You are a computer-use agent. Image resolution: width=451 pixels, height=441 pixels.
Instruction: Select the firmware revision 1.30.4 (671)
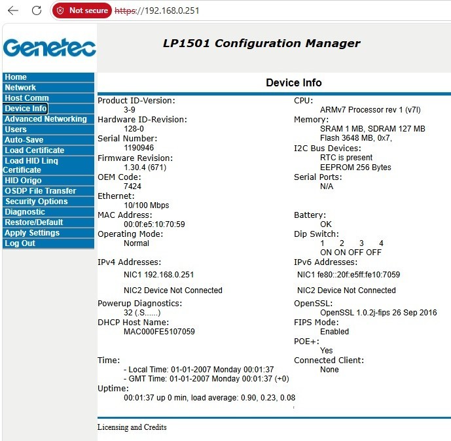(145, 168)
